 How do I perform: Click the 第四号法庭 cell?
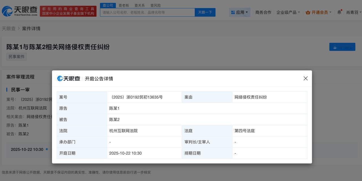tap(270, 131)
